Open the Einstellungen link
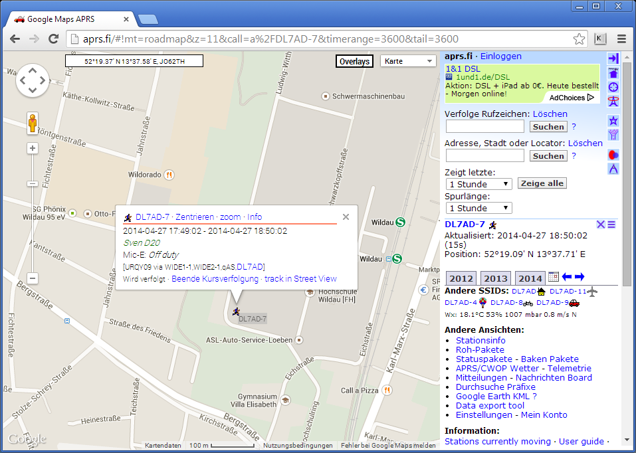Screen dimensions: 636x453 [484, 415]
